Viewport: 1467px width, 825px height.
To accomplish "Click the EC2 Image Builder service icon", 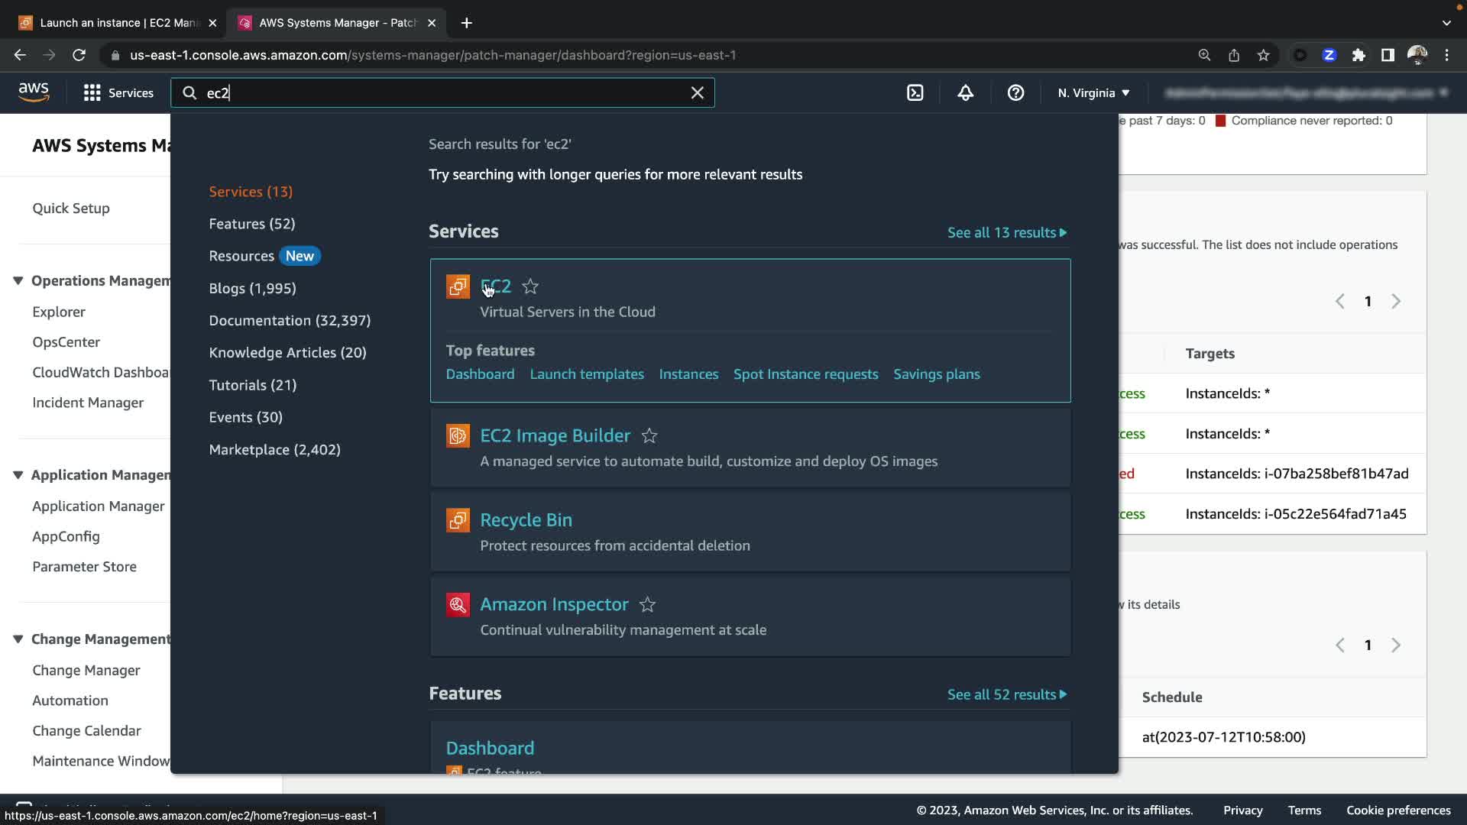I will [x=458, y=435].
